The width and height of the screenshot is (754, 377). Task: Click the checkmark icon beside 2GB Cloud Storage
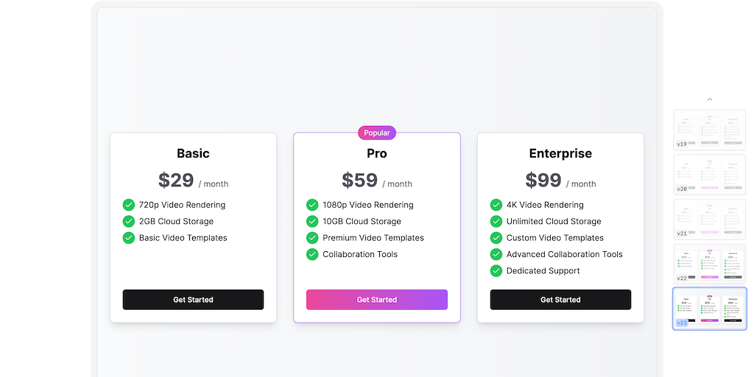coord(129,222)
